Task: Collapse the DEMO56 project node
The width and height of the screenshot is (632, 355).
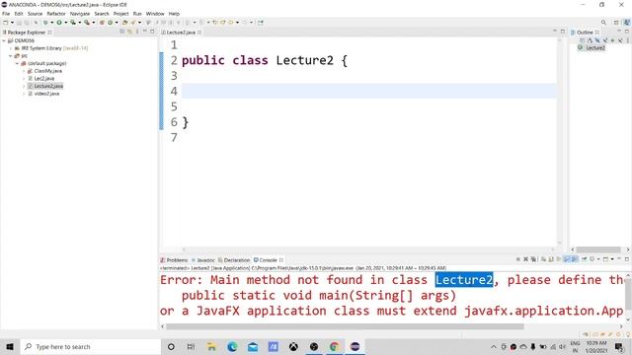Action: pos(4,40)
